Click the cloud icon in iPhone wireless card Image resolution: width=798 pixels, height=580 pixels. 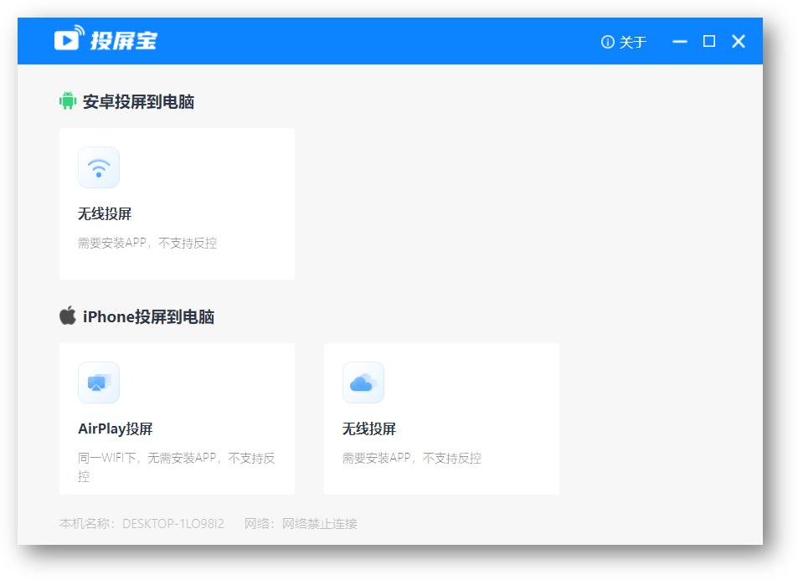[363, 382]
